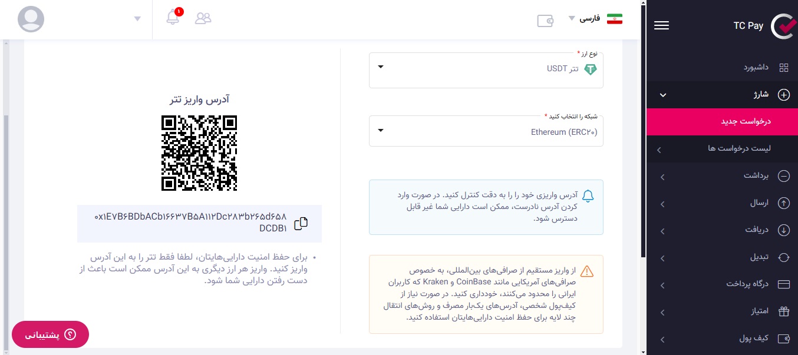This screenshot has height=355, width=798.
Task: Click the آدرس واریز تتر heading
Action: (x=199, y=99)
